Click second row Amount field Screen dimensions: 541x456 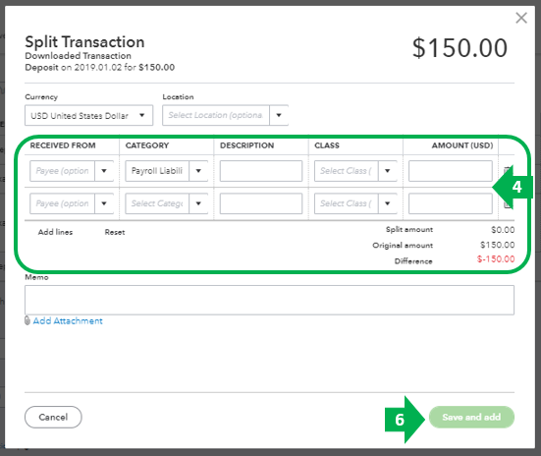coord(451,203)
